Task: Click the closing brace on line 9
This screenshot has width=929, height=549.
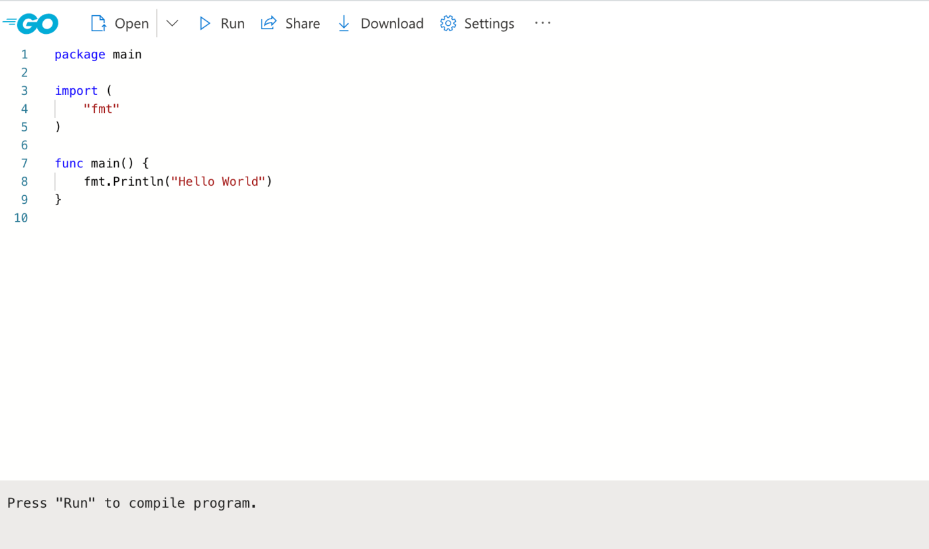Action: pos(58,199)
